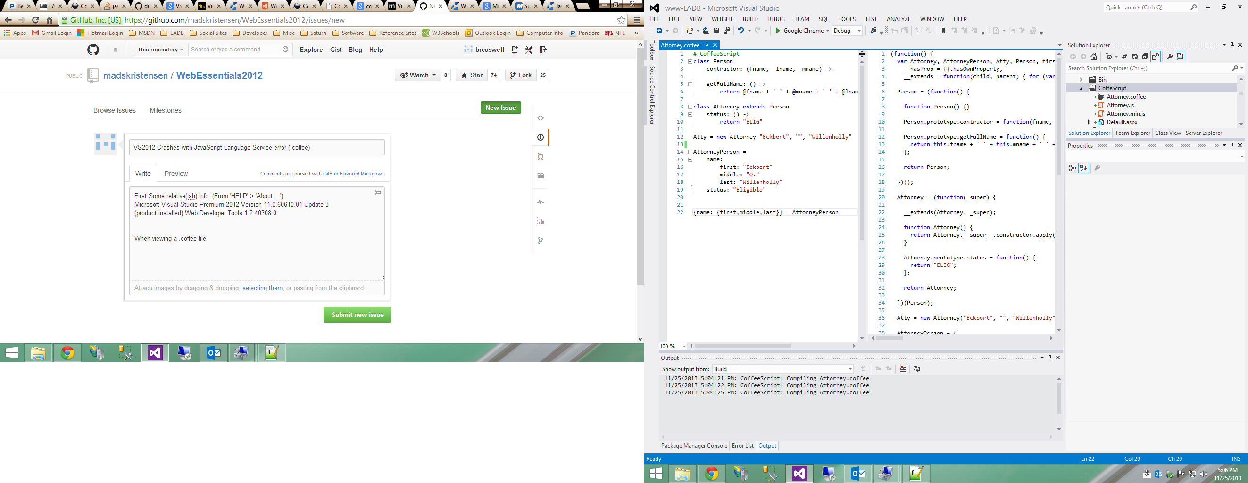
Task: Open the GitHub Flavored Markdown link
Action: tap(354, 174)
